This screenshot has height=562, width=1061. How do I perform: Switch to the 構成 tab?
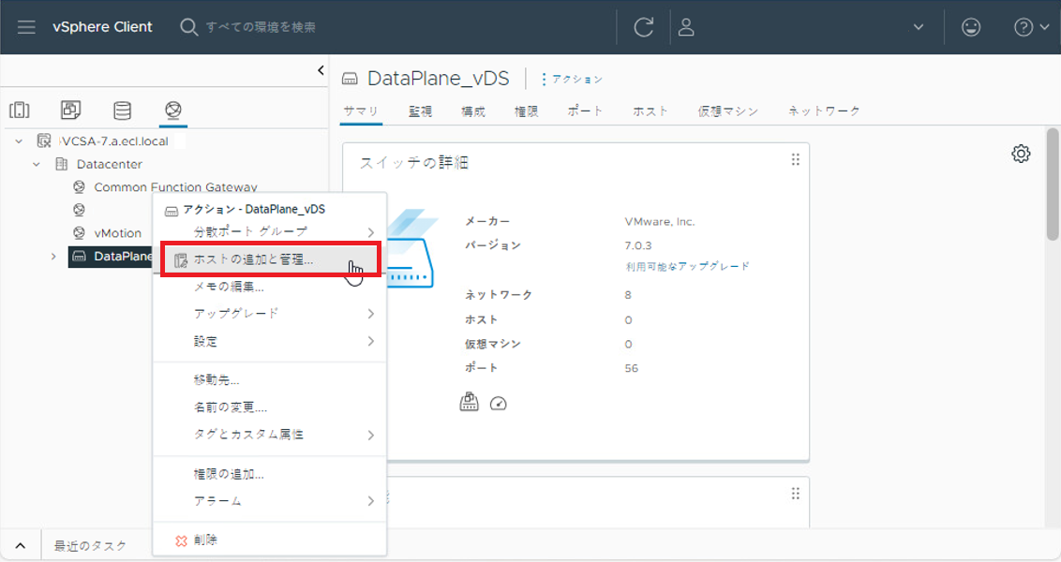point(473,111)
